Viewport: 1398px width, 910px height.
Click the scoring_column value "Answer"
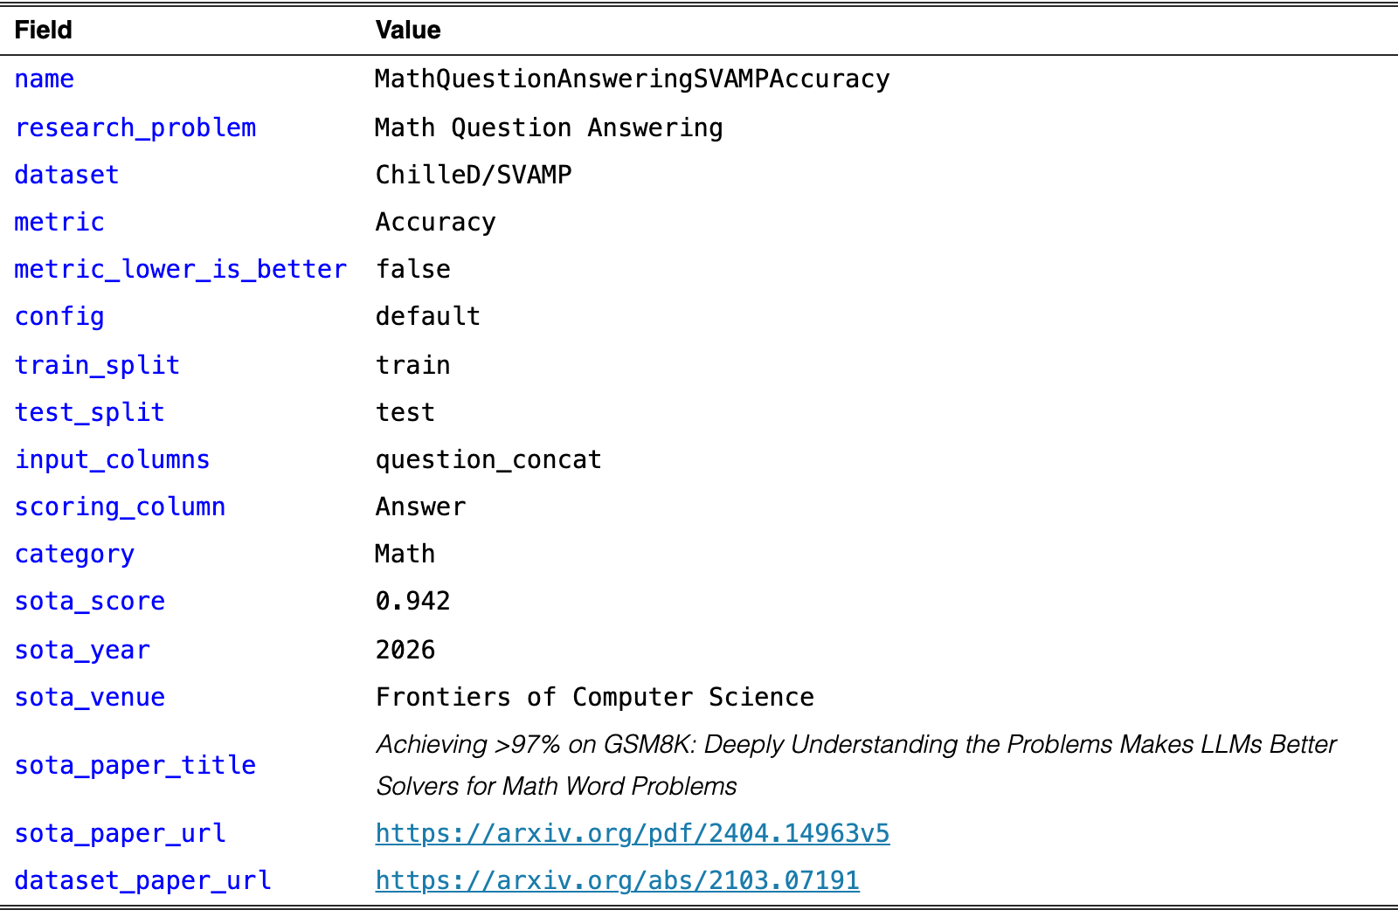pyautogui.click(x=421, y=507)
